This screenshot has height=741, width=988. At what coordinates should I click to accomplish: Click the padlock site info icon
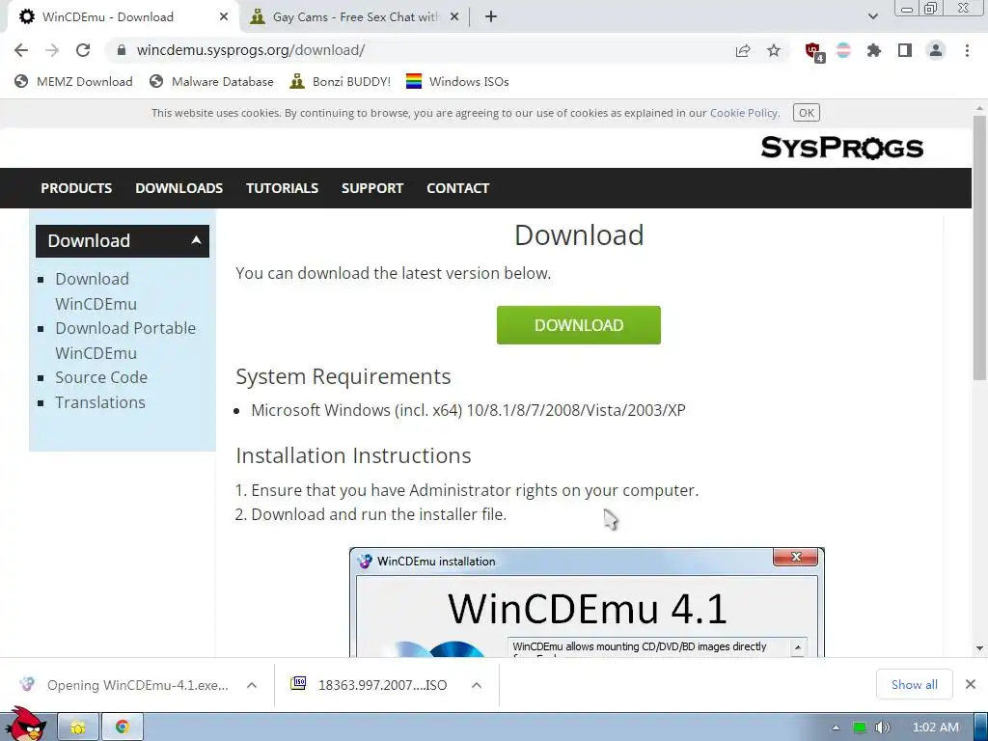point(122,50)
